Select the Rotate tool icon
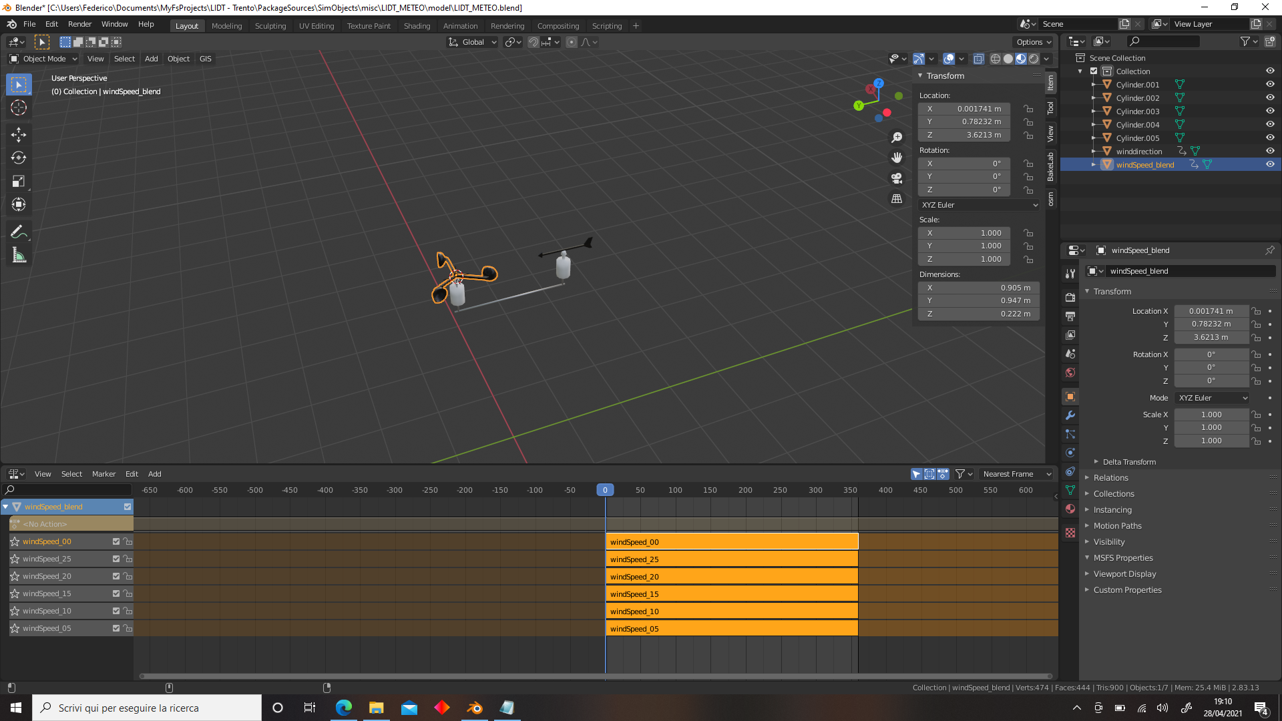This screenshot has height=721, width=1282. pos(18,158)
